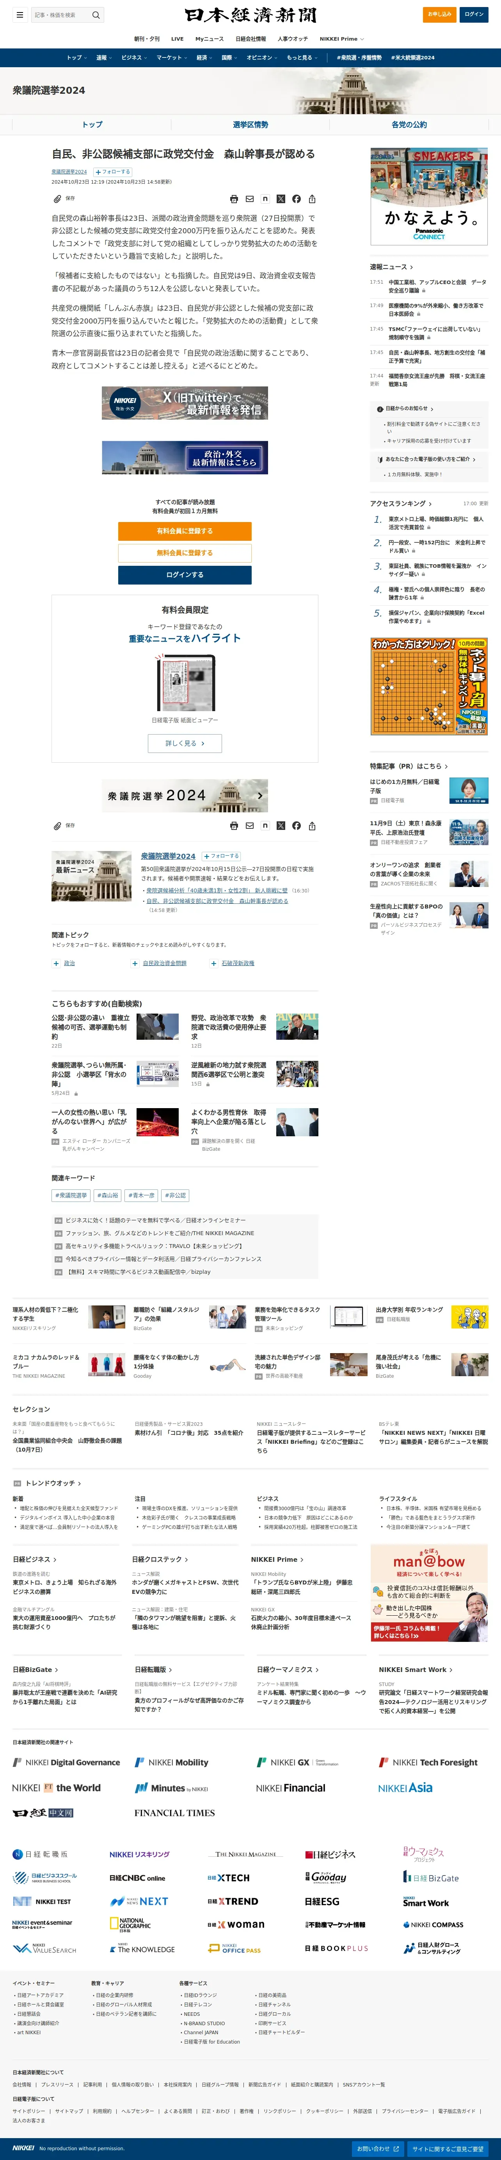Open the NIKKEI Financial logo
Viewport: 501px width, 2160px height.
(x=291, y=1788)
